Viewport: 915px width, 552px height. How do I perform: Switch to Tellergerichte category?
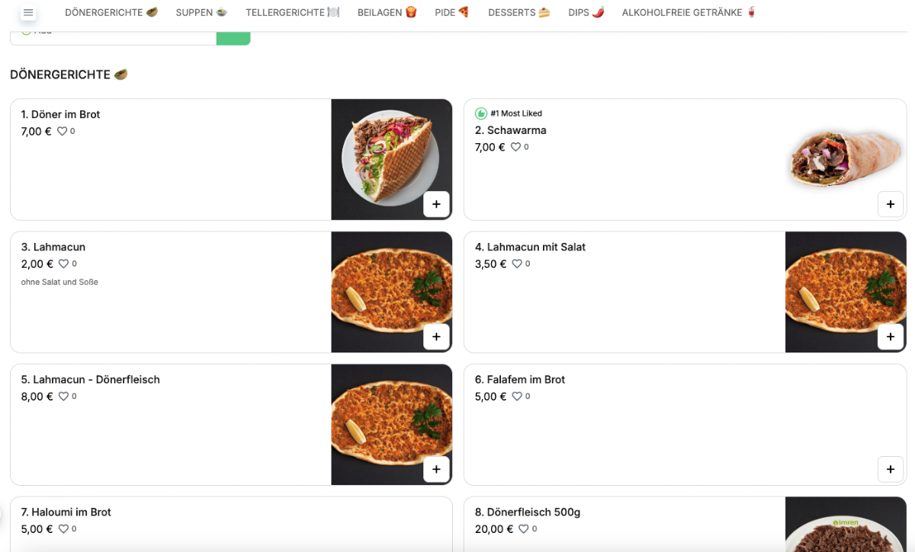click(292, 13)
